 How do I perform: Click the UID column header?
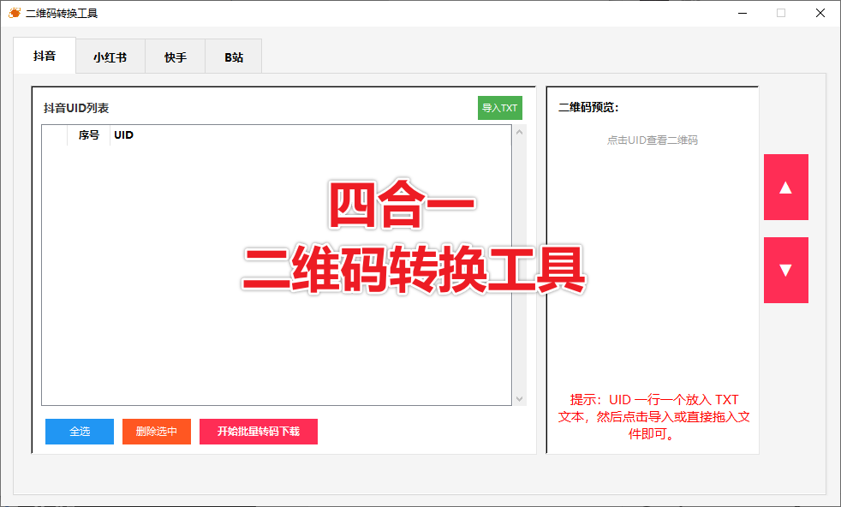pyautogui.click(x=123, y=134)
